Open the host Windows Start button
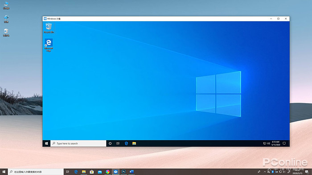 click(x=4, y=171)
